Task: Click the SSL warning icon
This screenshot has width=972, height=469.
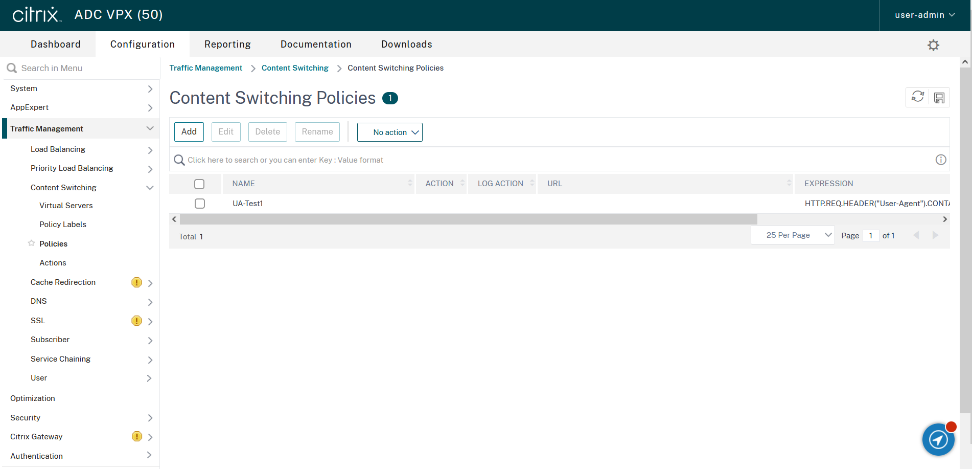Action: tap(136, 321)
